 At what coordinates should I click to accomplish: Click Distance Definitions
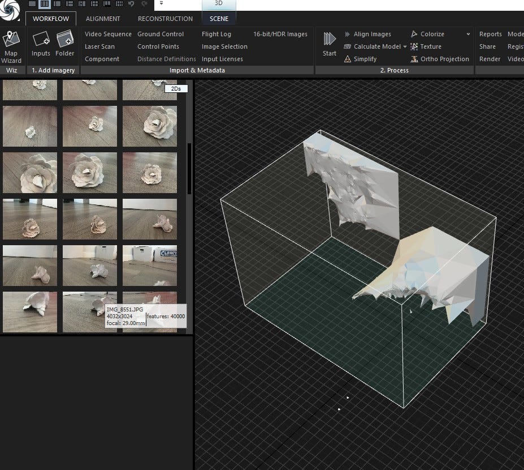pos(167,59)
